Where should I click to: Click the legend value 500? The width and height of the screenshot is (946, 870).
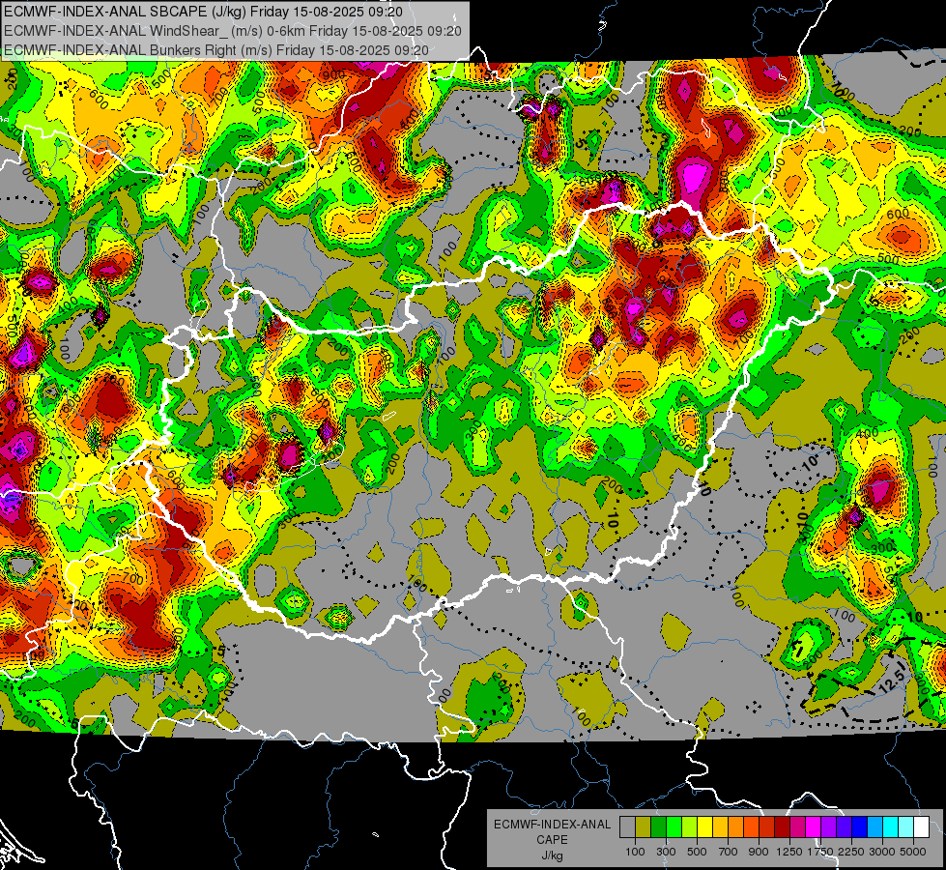697,852
